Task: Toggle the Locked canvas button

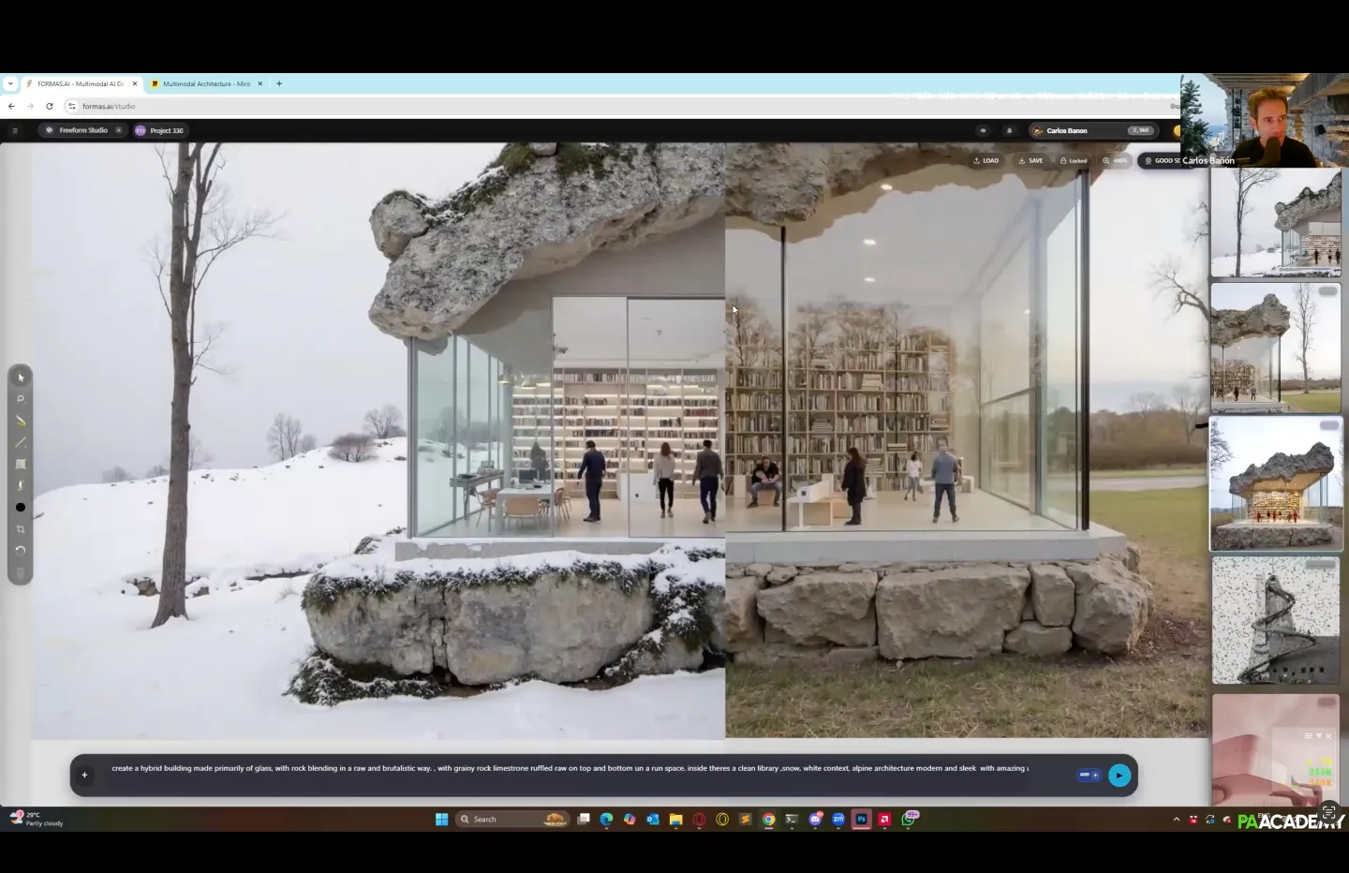Action: [1074, 161]
